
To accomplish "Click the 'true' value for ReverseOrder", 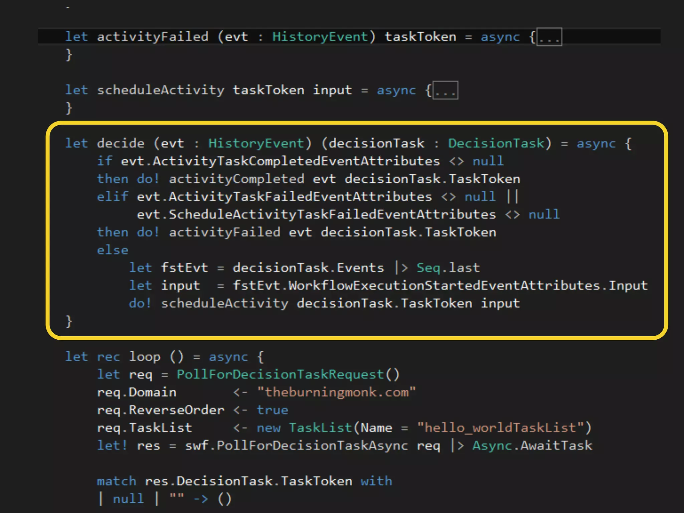I will [272, 410].
